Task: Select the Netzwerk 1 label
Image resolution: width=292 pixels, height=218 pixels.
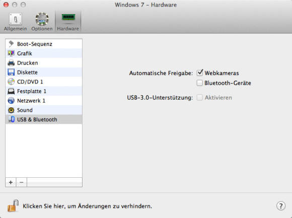Action: click(31, 101)
